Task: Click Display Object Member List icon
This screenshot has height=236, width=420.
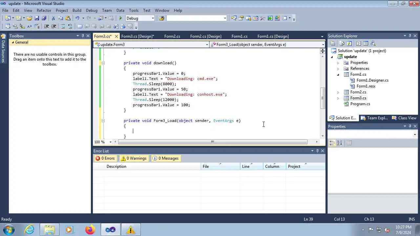Action: 8,26
